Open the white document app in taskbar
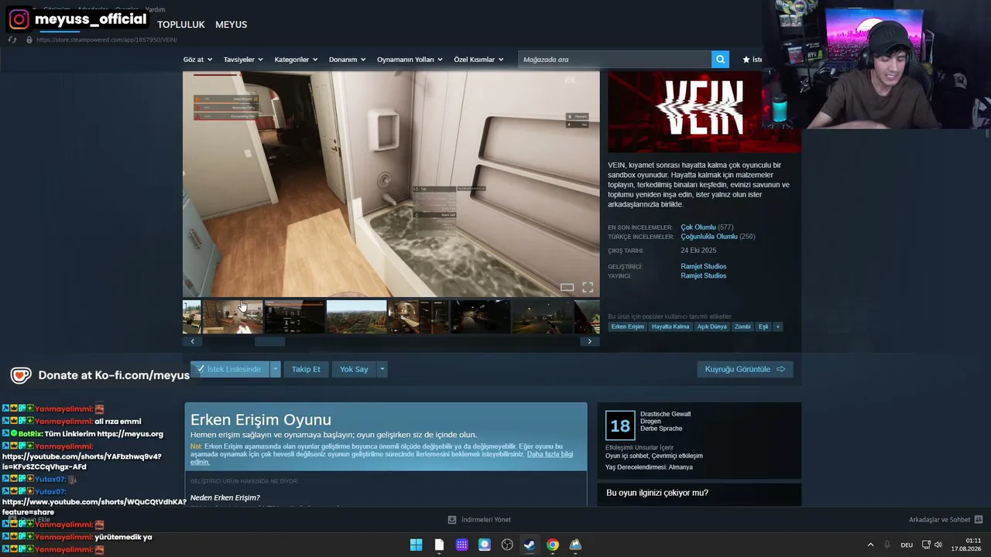 point(439,545)
